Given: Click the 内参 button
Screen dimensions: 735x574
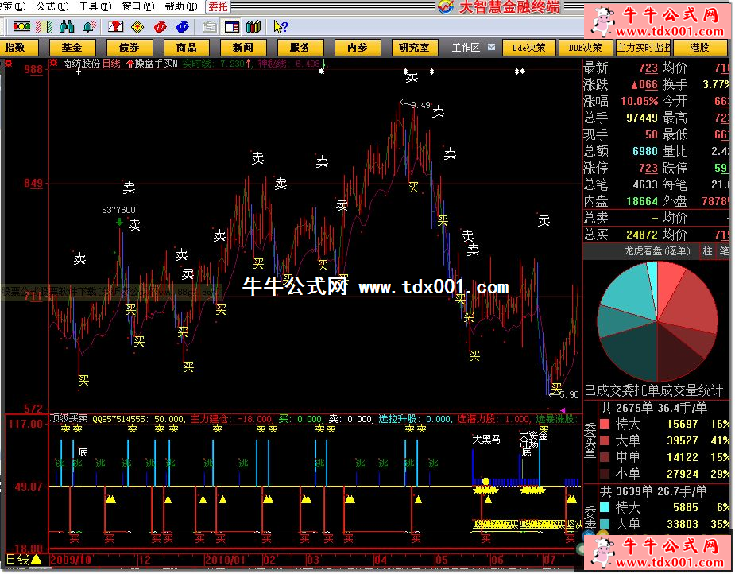Looking at the screenshot, I should tap(358, 48).
